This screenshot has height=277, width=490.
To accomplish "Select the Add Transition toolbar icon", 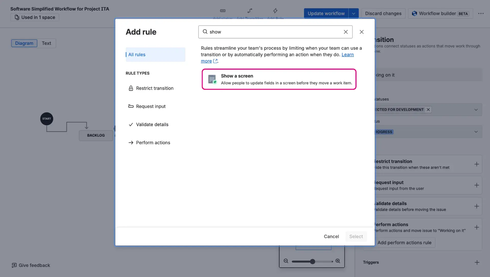I will tap(250, 11).
